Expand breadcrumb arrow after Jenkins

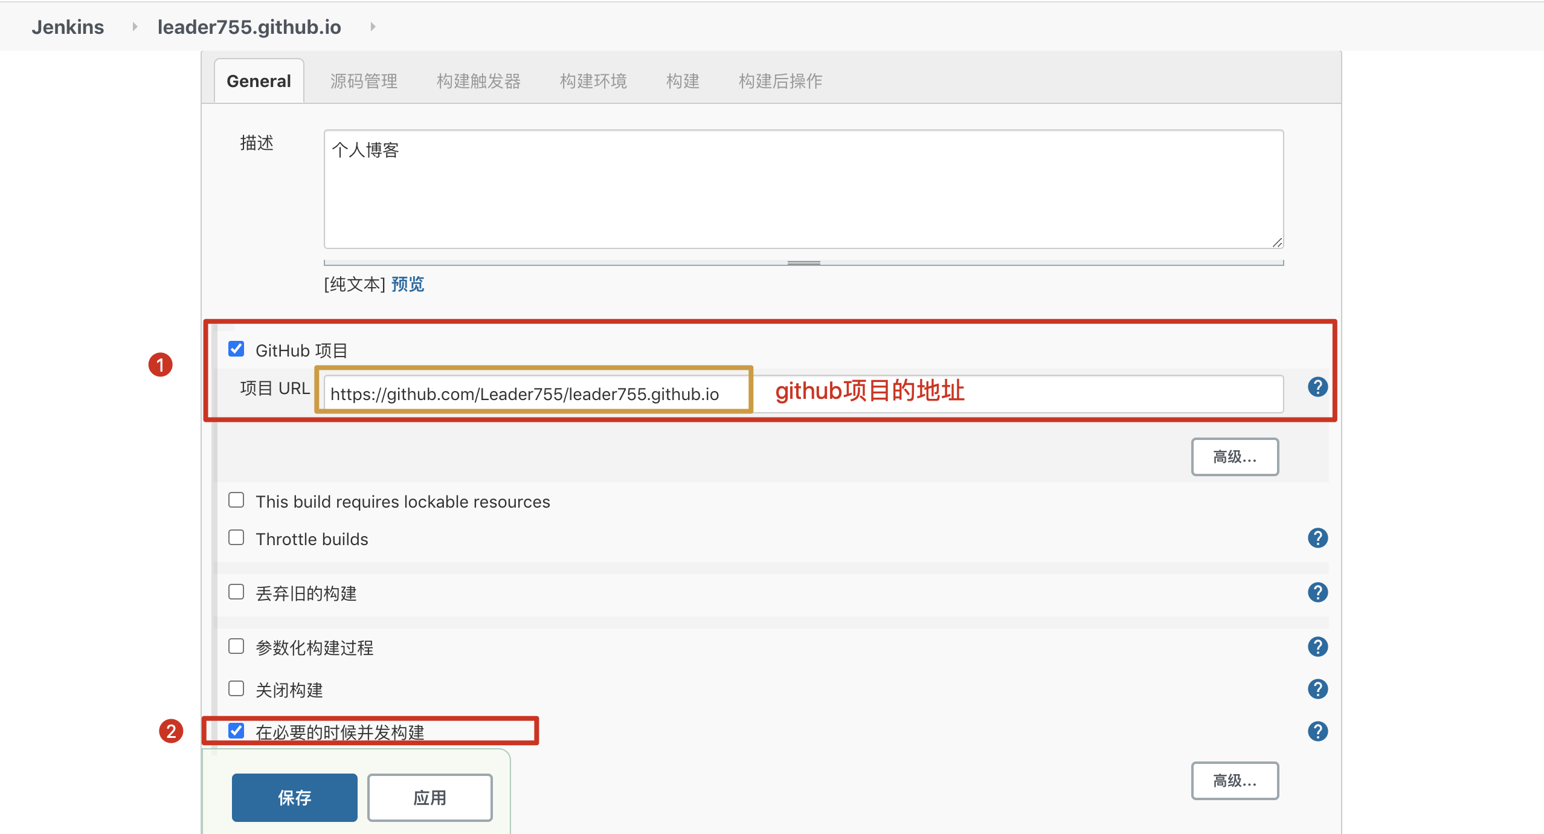pyautogui.click(x=135, y=27)
